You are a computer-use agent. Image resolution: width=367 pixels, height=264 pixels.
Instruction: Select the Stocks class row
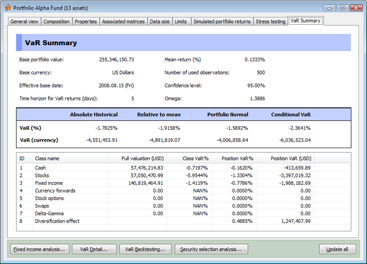tap(184, 175)
